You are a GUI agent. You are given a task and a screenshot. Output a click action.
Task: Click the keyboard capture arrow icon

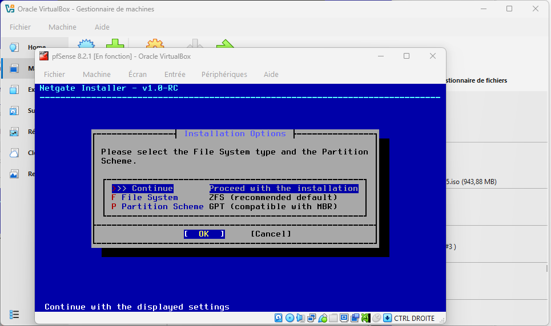point(387,318)
